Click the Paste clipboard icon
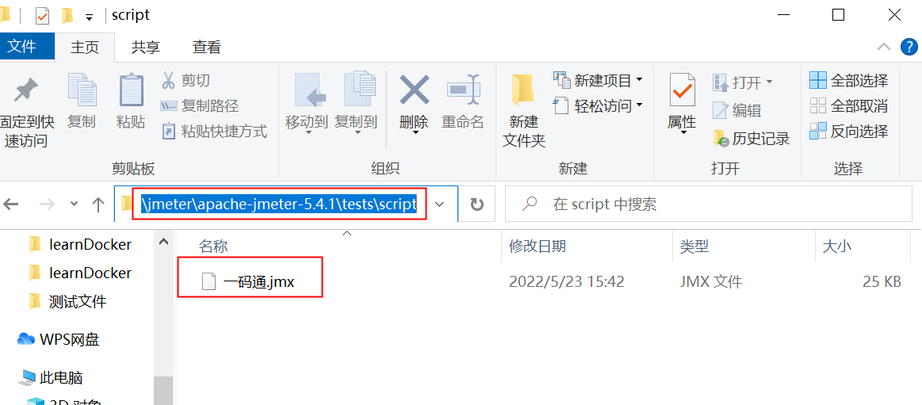922x405 pixels. click(131, 91)
